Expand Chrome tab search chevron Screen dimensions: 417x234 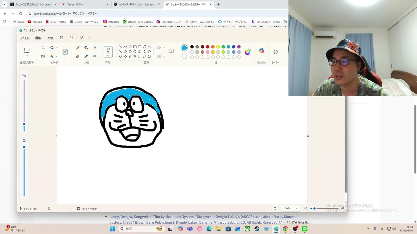tap(4, 5)
